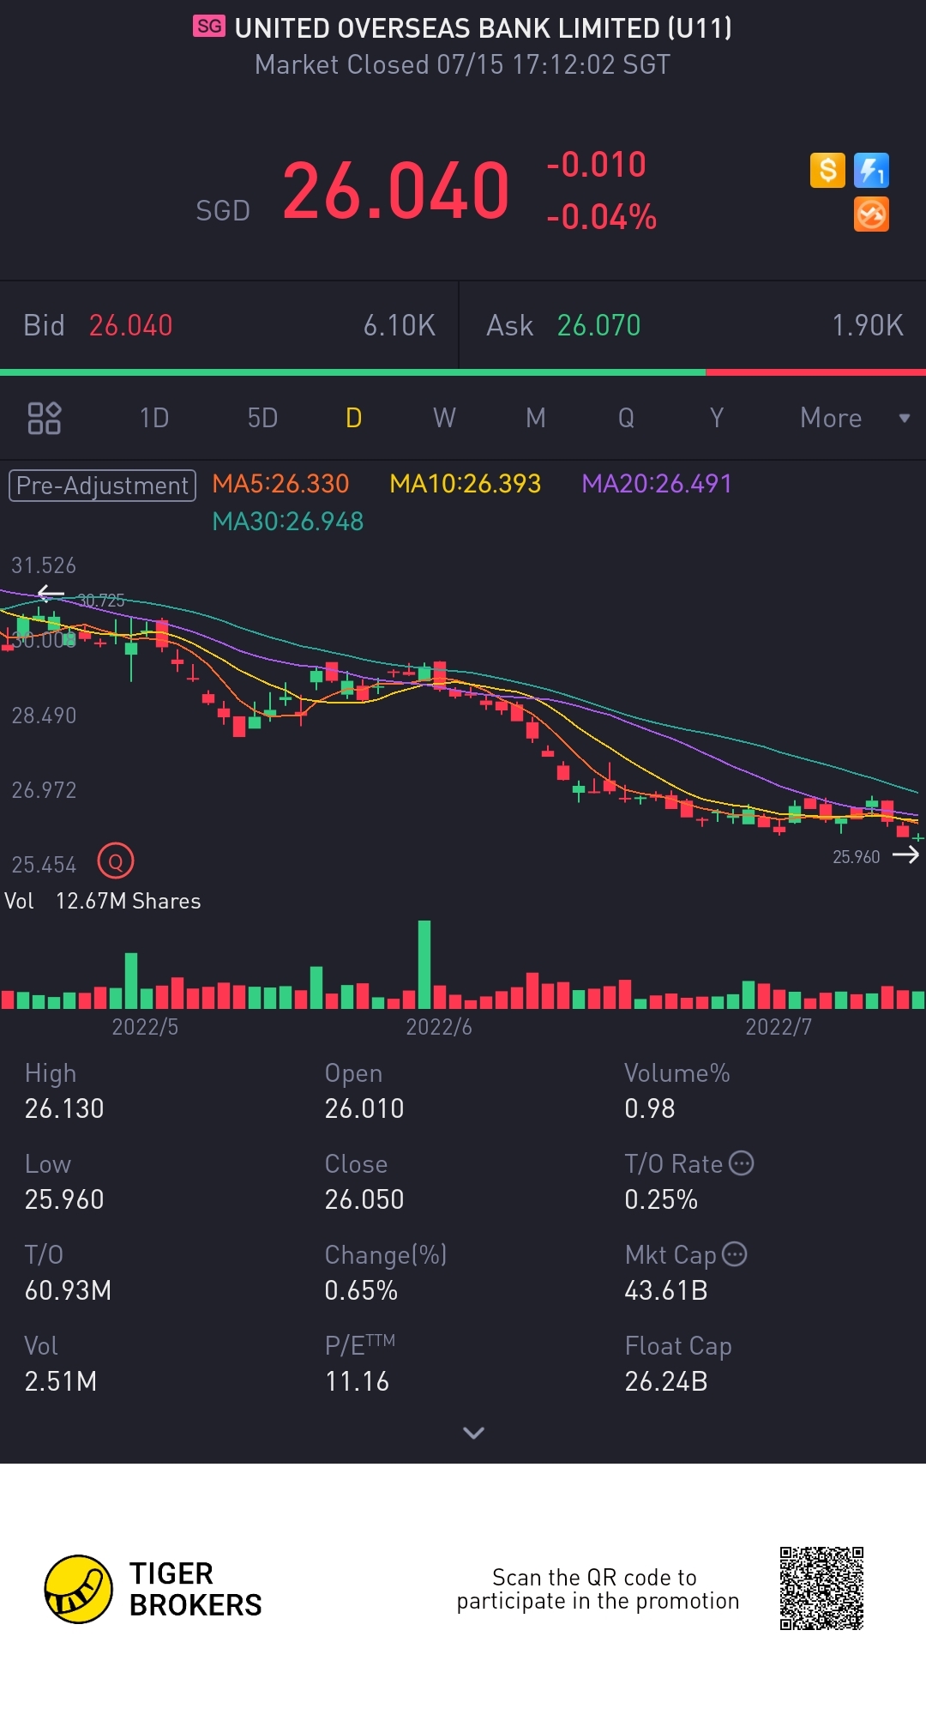Tap the SG market flag badge
The width and height of the screenshot is (926, 1715).
(209, 27)
